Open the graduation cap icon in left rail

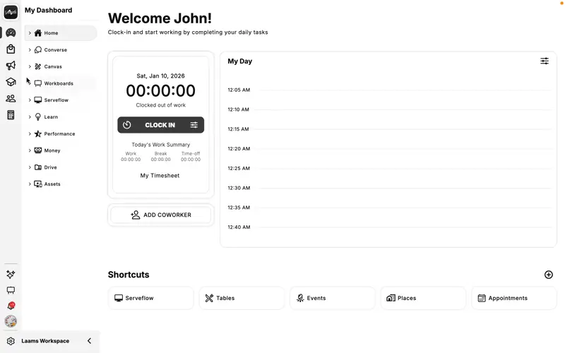point(11,82)
